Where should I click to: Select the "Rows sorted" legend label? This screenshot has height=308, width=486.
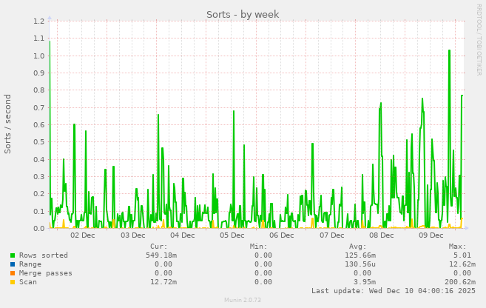point(43,255)
